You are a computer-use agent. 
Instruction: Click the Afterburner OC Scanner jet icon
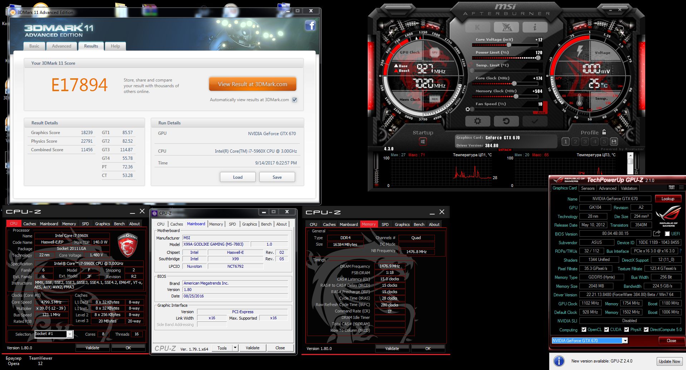coord(506,27)
